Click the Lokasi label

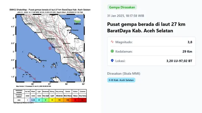click(120, 61)
